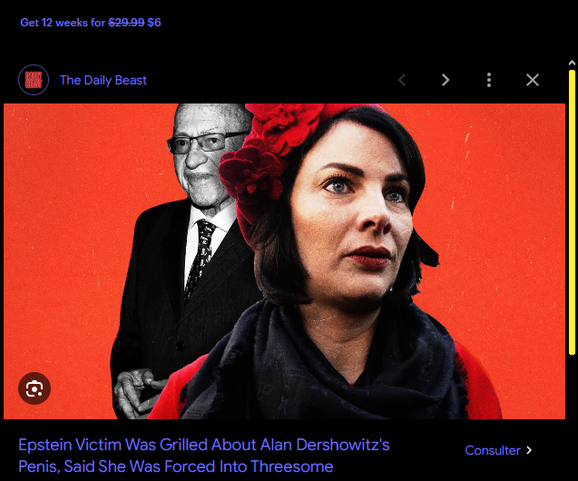
Task: Open The Daily Beast source link
Action: [x=103, y=80]
